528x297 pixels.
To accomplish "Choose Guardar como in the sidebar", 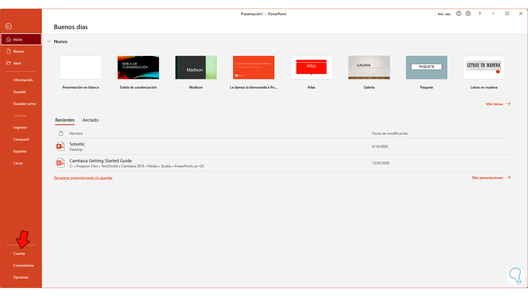I will (25, 104).
